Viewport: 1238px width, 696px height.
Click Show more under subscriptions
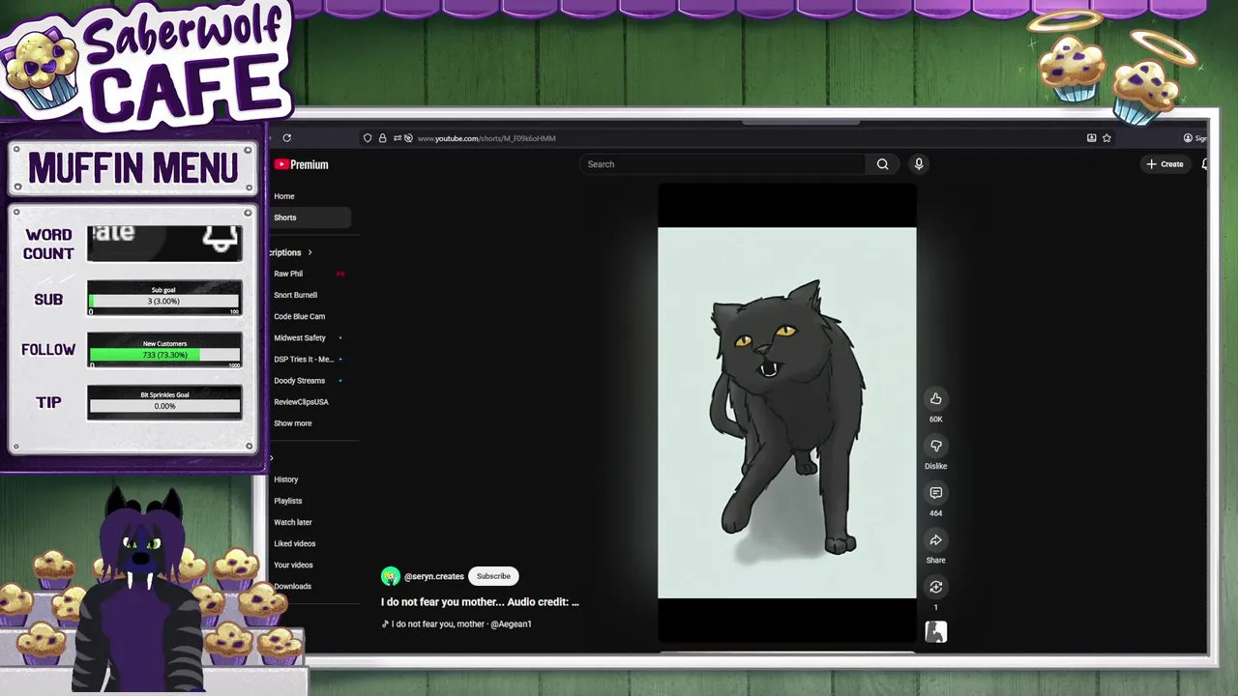(292, 423)
